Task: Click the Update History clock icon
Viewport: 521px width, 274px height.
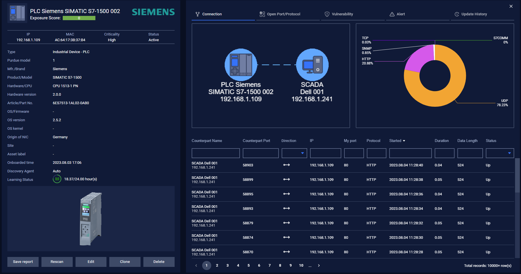Action: [x=457, y=14]
